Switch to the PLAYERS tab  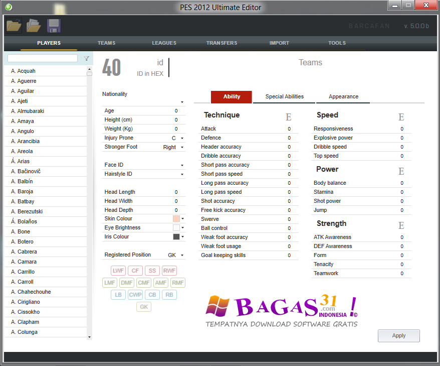49,43
